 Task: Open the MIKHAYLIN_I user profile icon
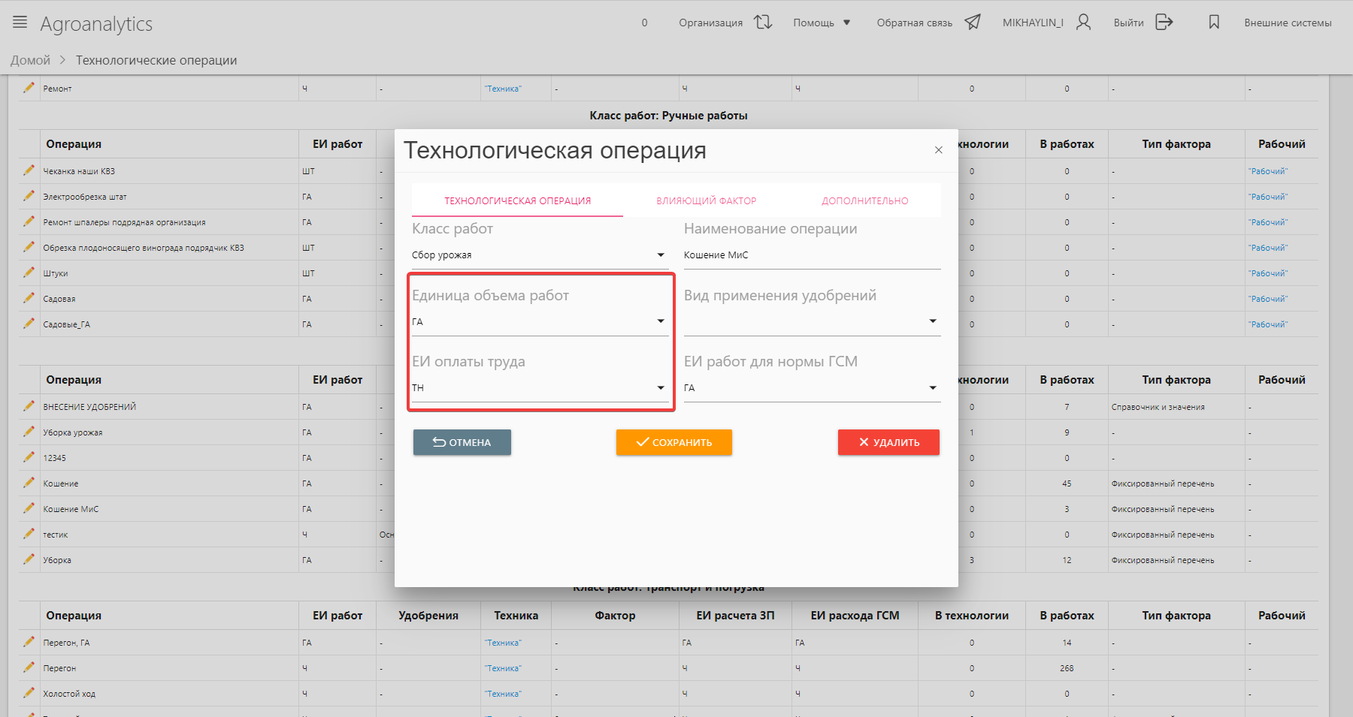(1083, 23)
